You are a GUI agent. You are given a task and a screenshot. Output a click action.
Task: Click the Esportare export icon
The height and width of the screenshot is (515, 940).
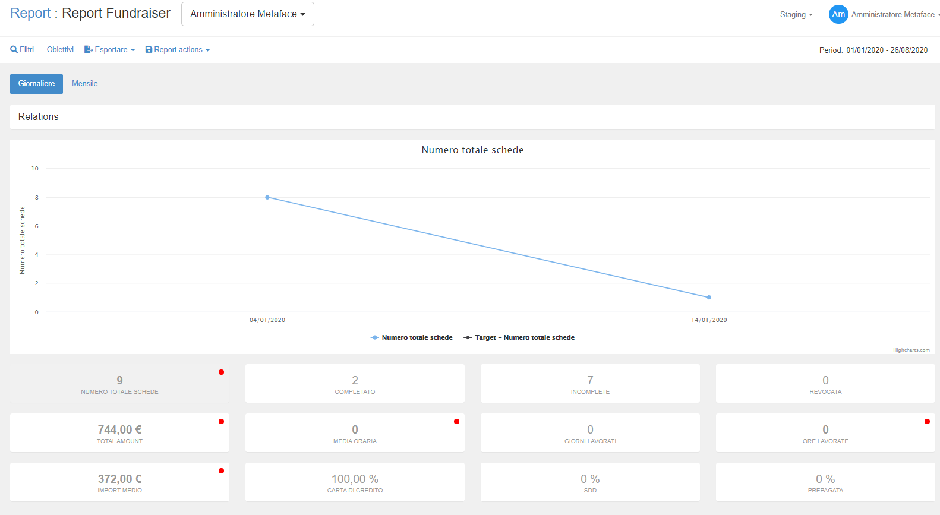pyautogui.click(x=89, y=50)
